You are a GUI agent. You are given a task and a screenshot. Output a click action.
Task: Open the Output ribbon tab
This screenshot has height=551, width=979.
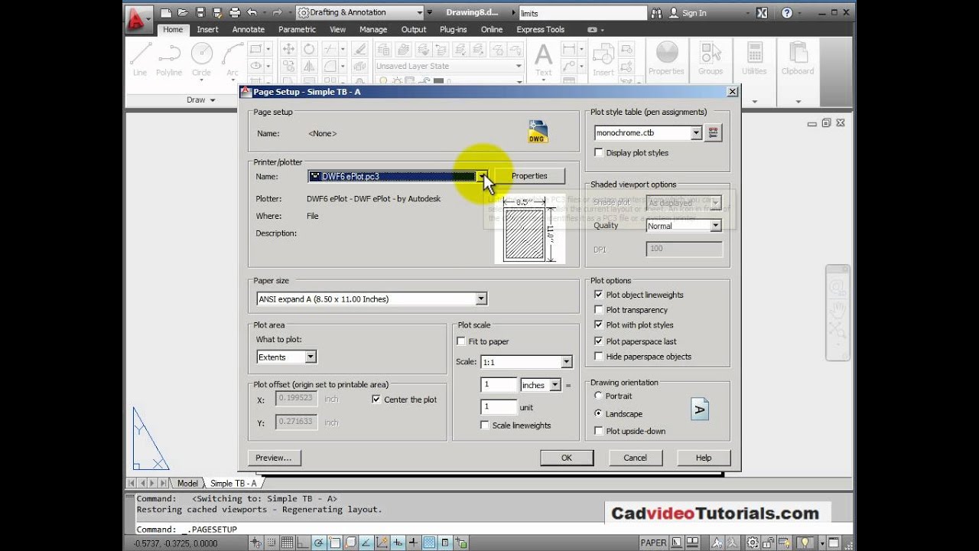coord(414,29)
